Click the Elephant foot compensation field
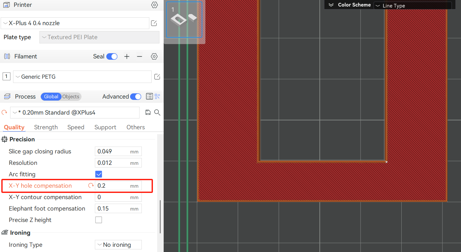This screenshot has width=461, height=252. 118,209
